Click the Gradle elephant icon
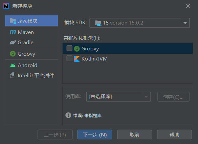Viewport: 198px width, 144px height. point(13,42)
